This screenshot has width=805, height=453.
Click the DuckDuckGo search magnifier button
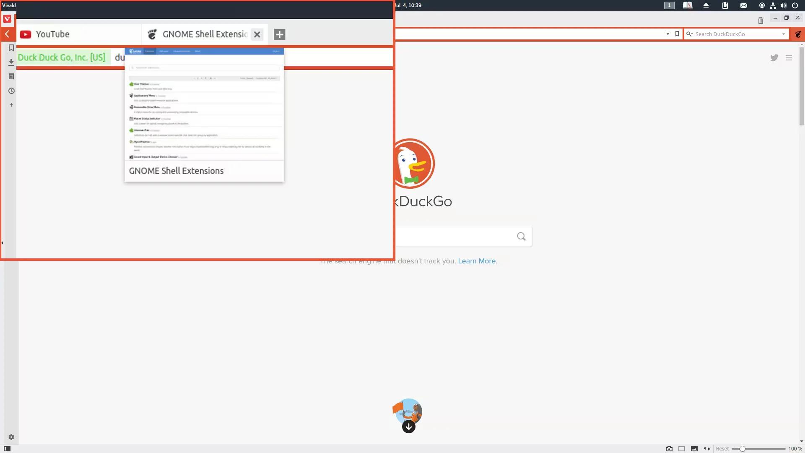click(521, 237)
